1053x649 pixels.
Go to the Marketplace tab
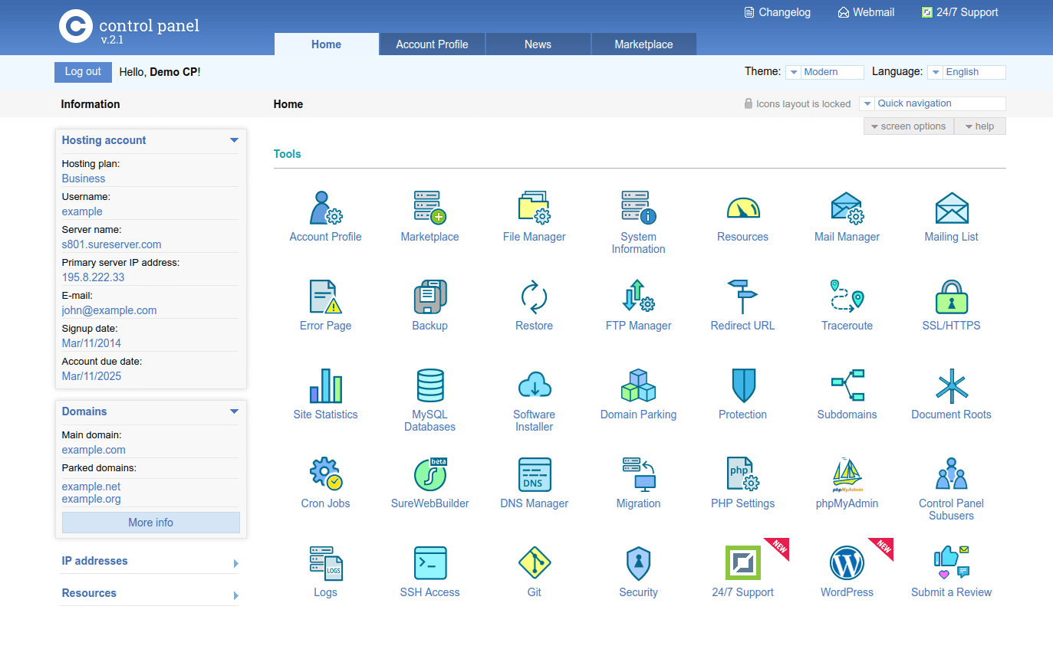click(x=643, y=44)
